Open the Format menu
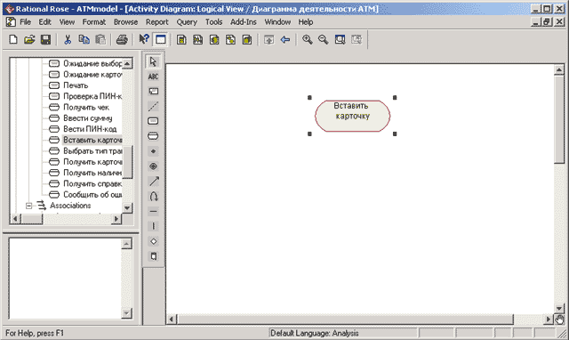 pos(94,22)
